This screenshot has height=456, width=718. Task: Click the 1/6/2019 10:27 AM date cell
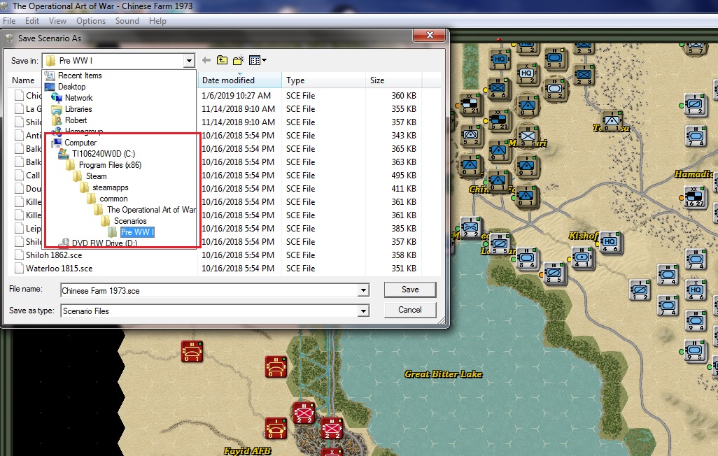coord(237,96)
